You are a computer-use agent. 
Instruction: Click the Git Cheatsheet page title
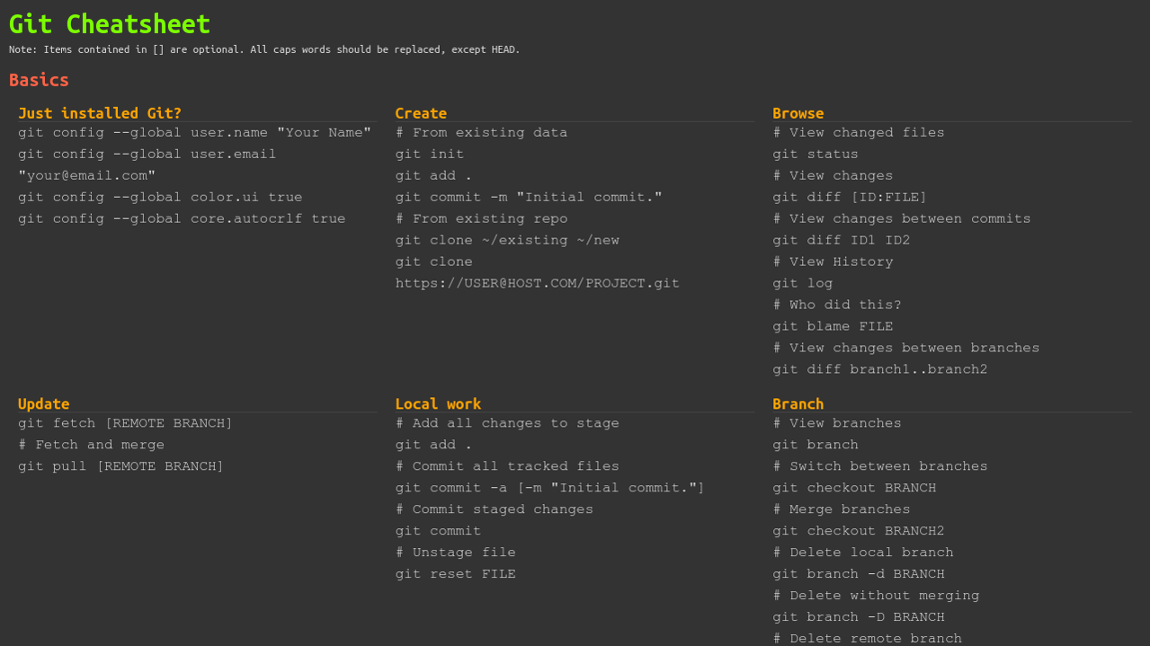tap(110, 24)
